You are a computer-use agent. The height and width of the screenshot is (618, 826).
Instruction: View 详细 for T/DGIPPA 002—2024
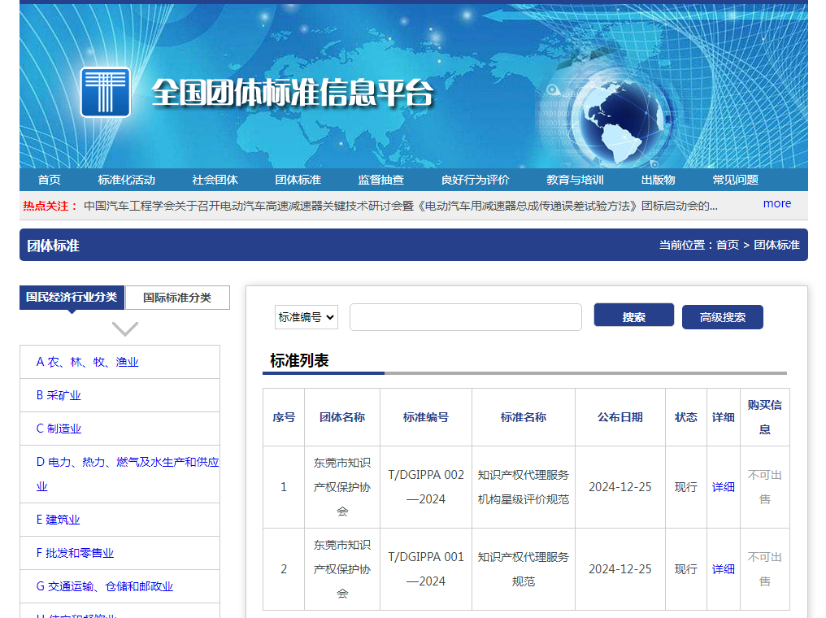tap(723, 487)
